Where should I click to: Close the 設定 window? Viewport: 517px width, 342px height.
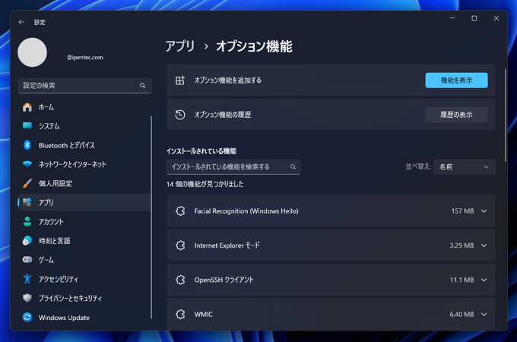coord(496,18)
